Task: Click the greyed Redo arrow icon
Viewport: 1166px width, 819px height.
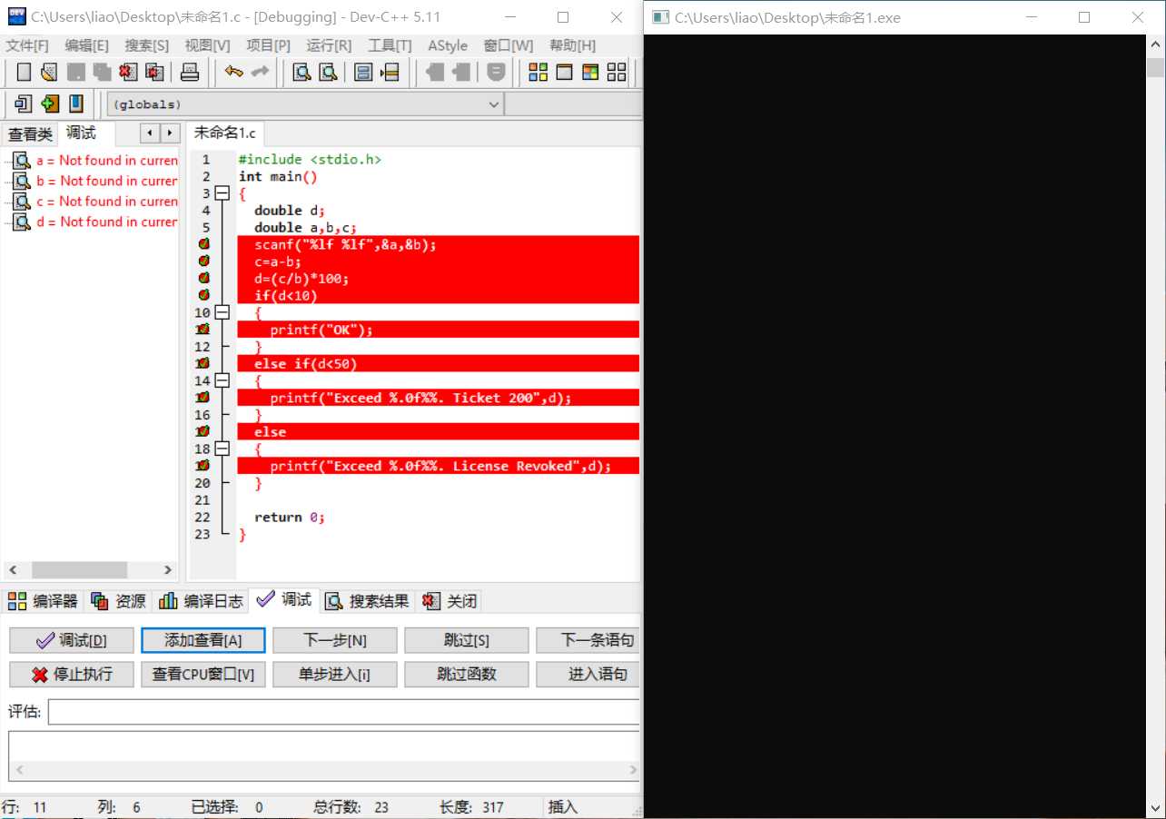Action: click(x=260, y=72)
